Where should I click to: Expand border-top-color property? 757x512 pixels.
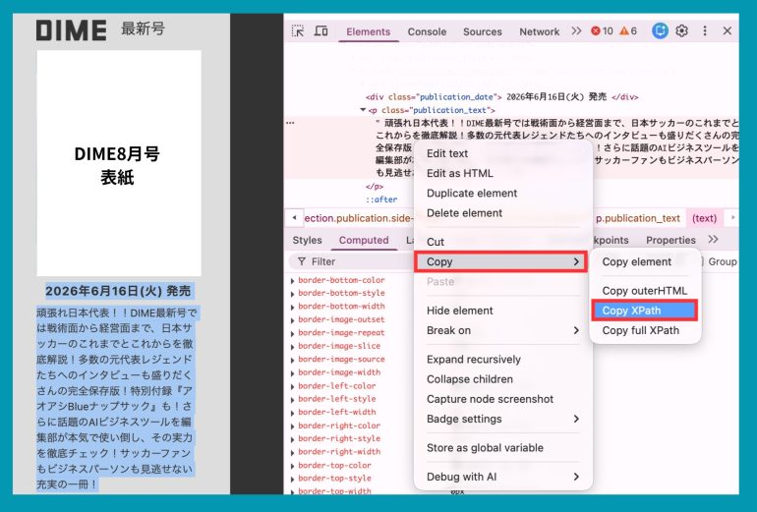coord(293,466)
